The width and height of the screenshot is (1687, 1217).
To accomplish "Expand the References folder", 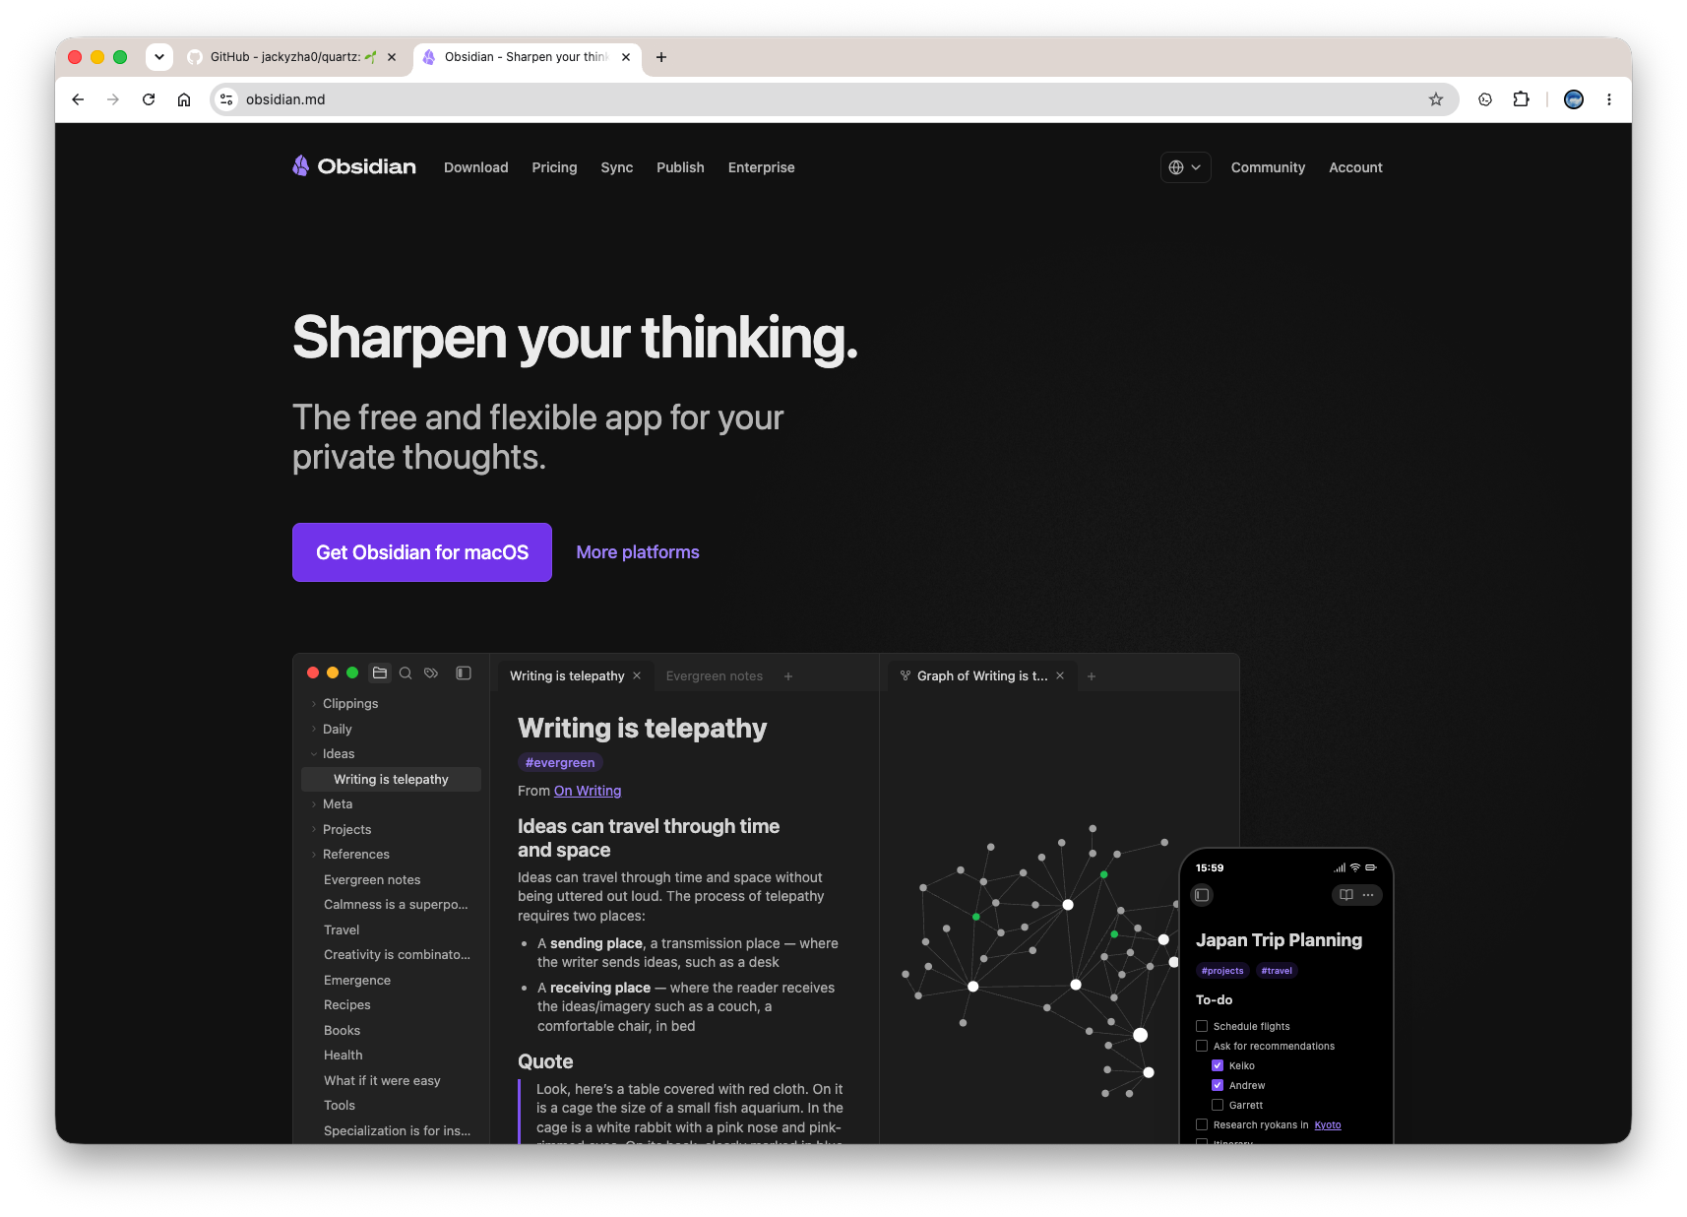I will tap(314, 855).
